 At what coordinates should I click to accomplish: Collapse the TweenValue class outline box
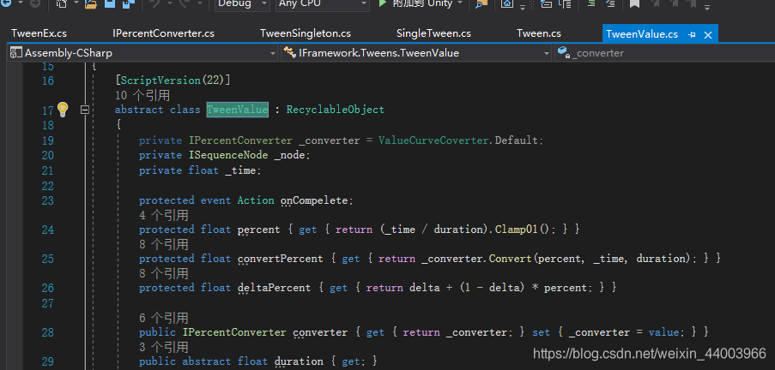[85, 110]
